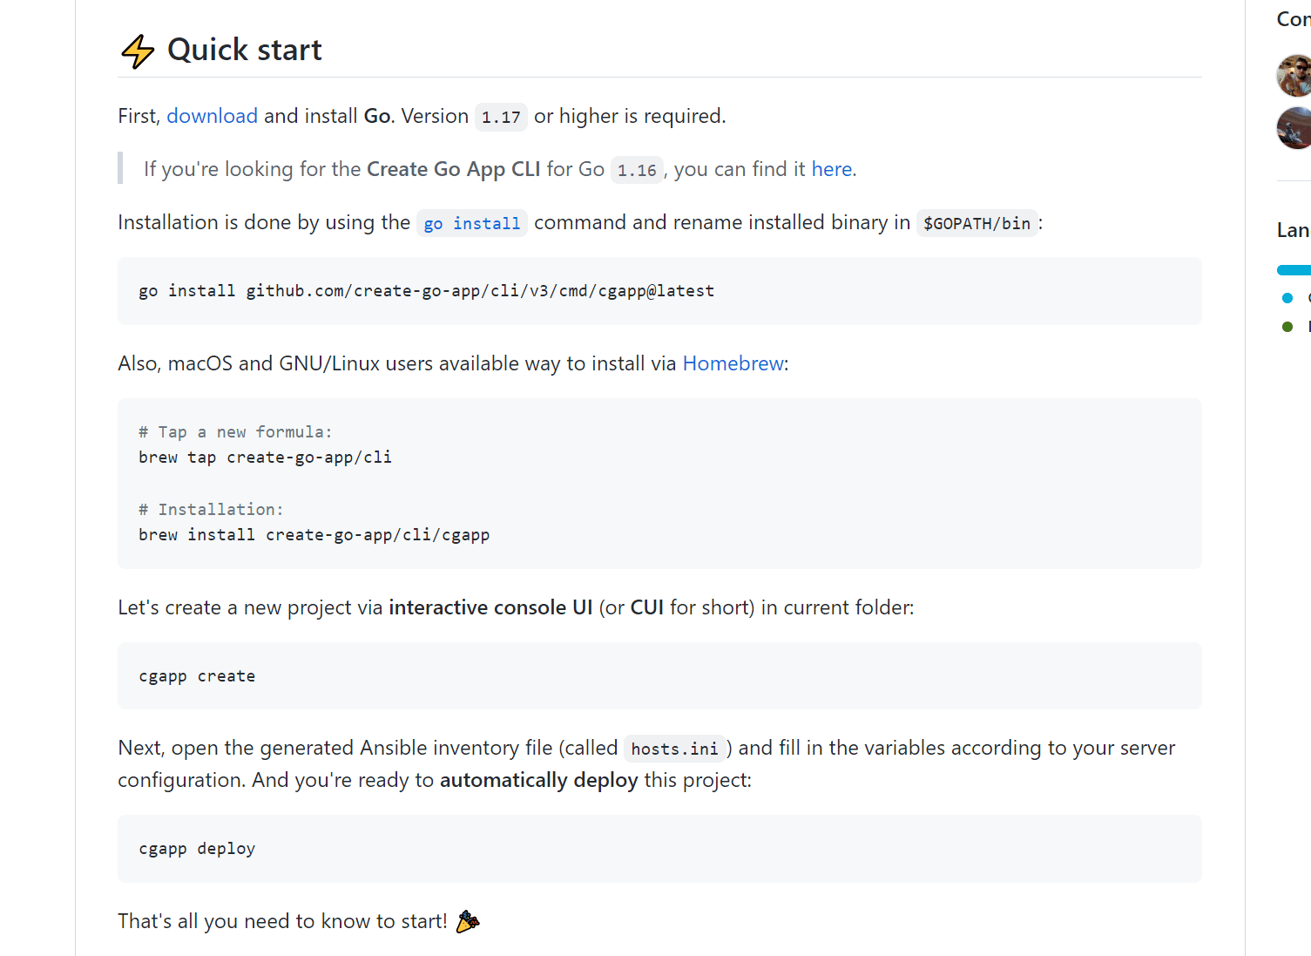
Task: Click the 'hosts.ini' inline code
Action: (674, 749)
